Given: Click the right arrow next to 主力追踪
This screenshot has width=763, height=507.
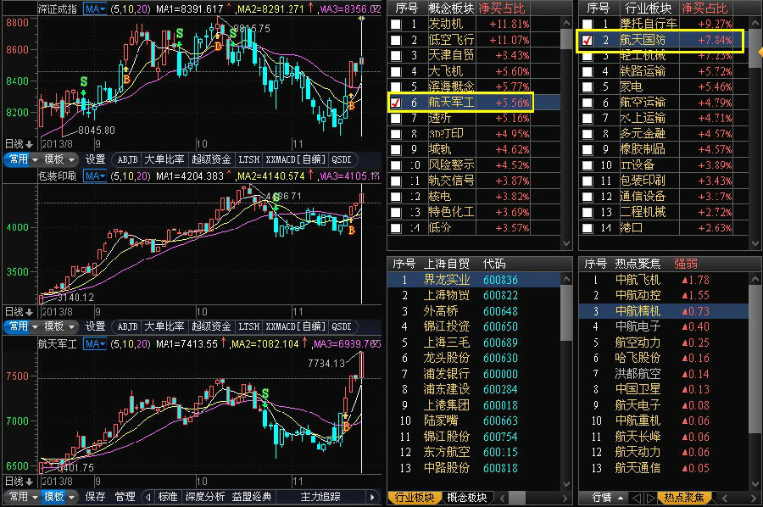Looking at the screenshot, I should tap(373, 499).
